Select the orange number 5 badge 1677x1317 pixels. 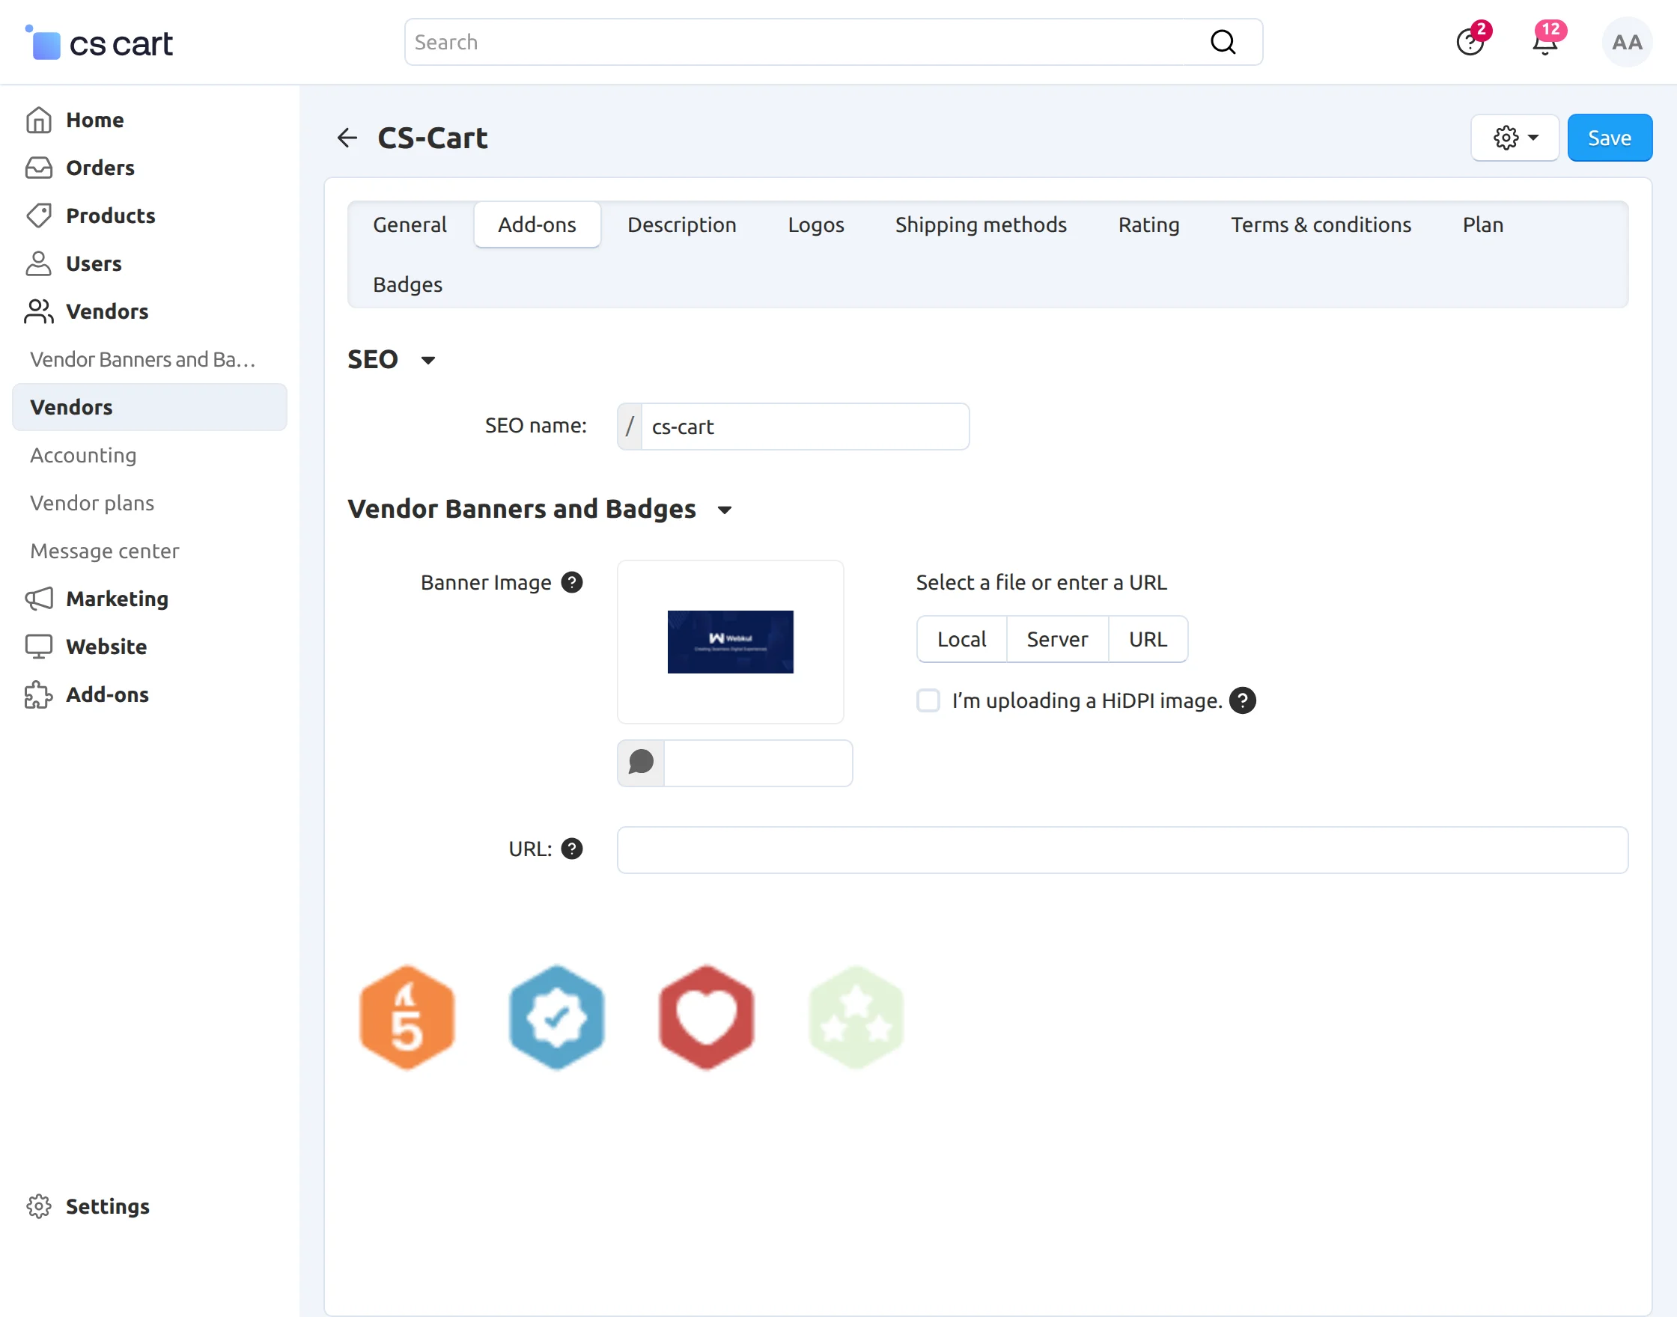pyautogui.click(x=407, y=1017)
